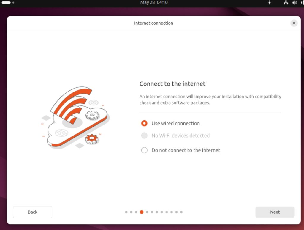The image size is (304, 230).
Task: Close the installer window with X
Action: [x=294, y=23]
